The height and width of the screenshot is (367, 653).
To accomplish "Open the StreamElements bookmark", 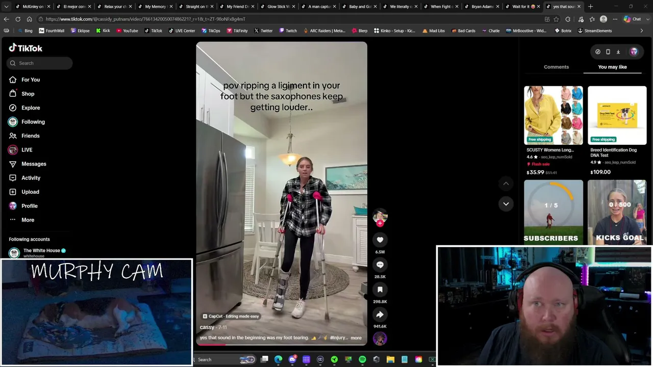I will 594,31.
